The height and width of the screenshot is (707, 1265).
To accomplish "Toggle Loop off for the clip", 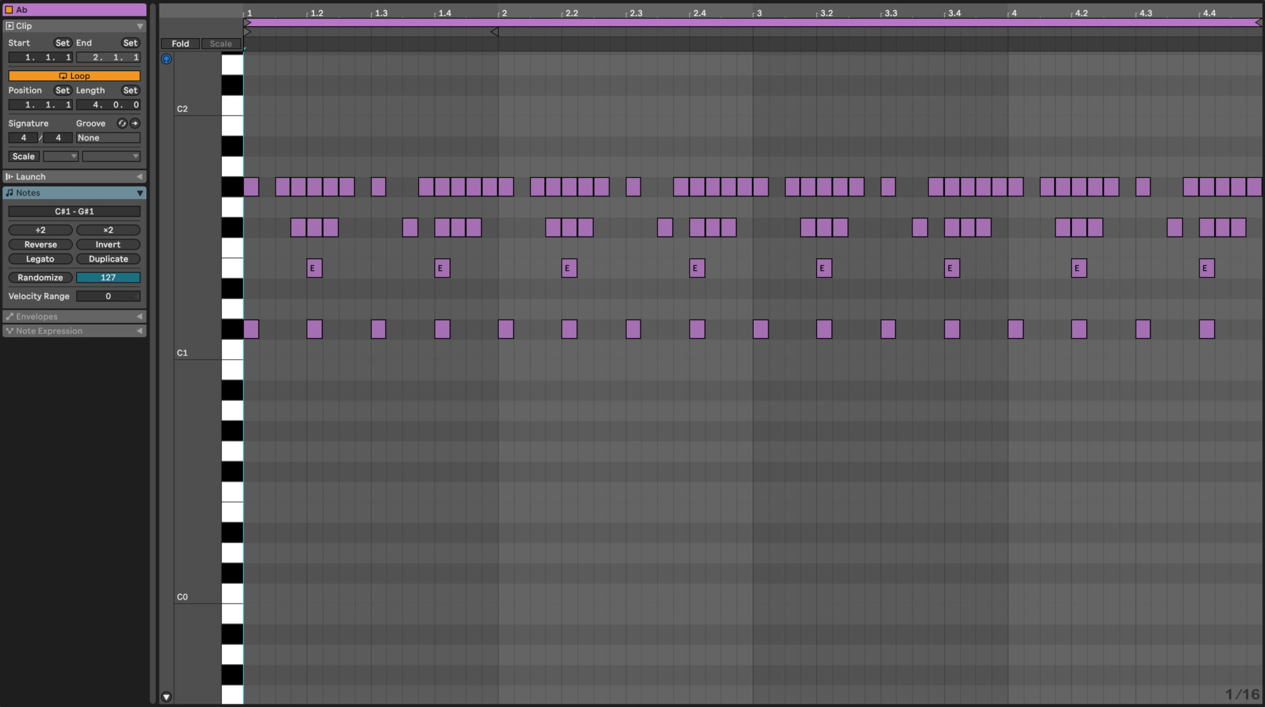I will pyautogui.click(x=74, y=76).
